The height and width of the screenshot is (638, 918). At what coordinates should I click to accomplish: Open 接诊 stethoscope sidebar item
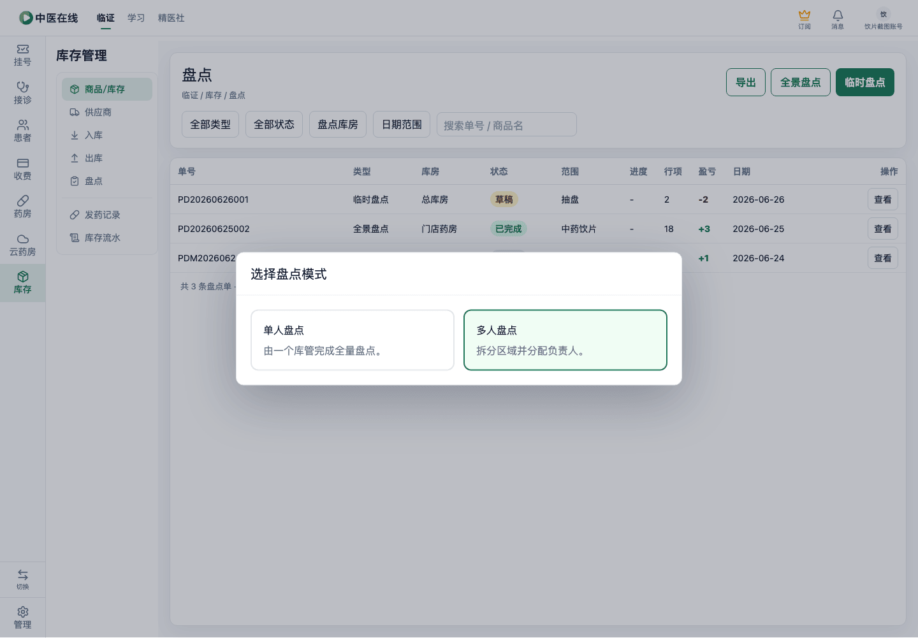point(23,93)
